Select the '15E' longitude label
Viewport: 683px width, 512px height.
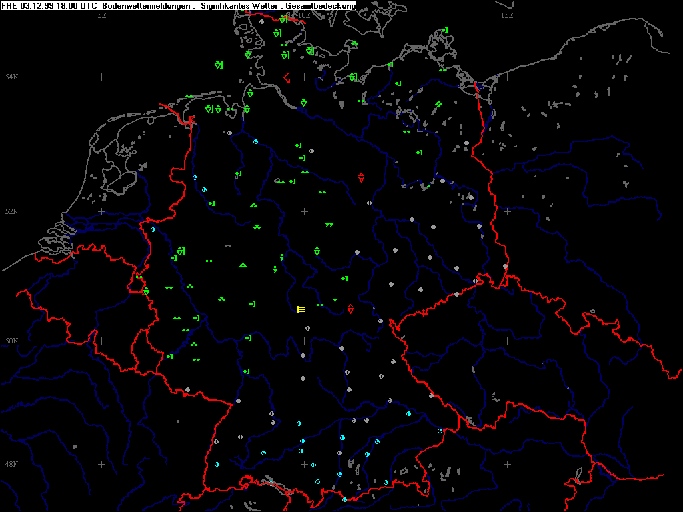point(507,15)
